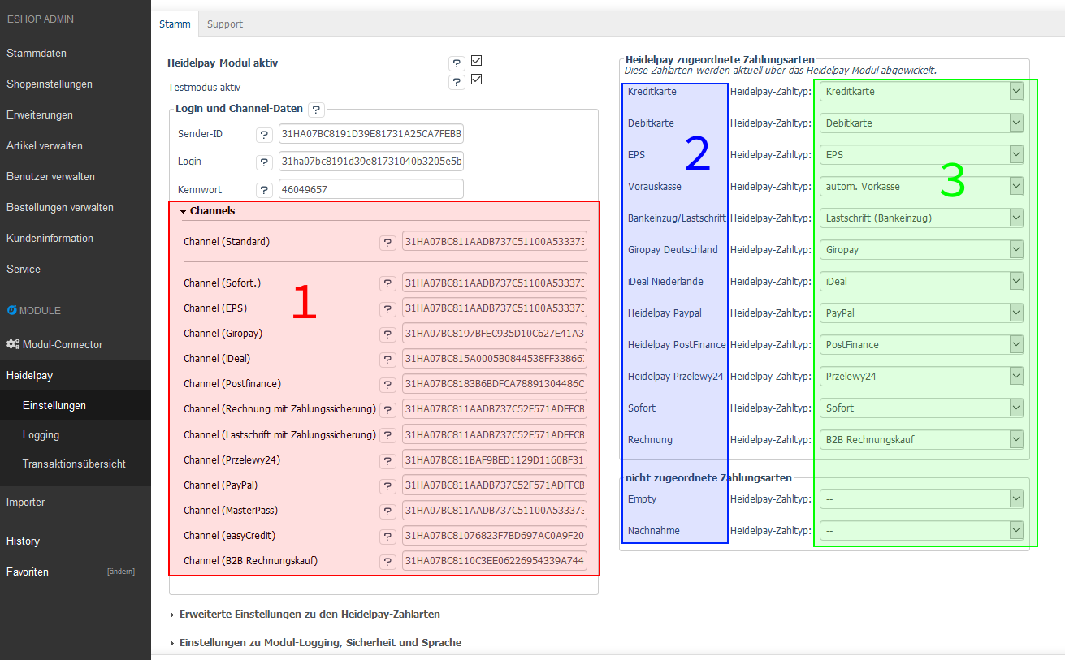Open help for the Sender-ID field
The width and height of the screenshot is (1065, 660).
click(x=264, y=133)
